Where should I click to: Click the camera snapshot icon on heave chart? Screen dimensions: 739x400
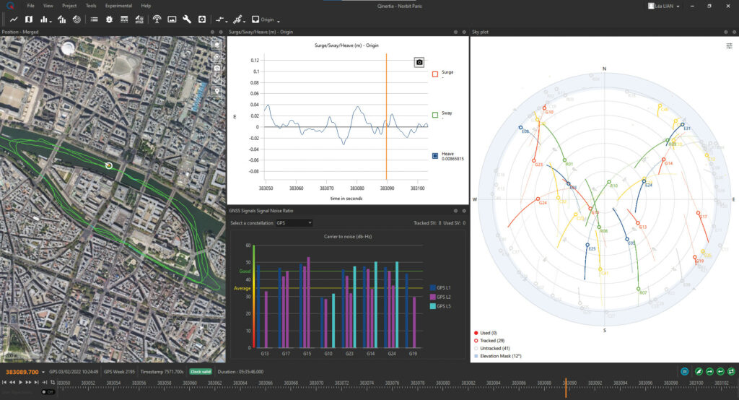(x=419, y=62)
